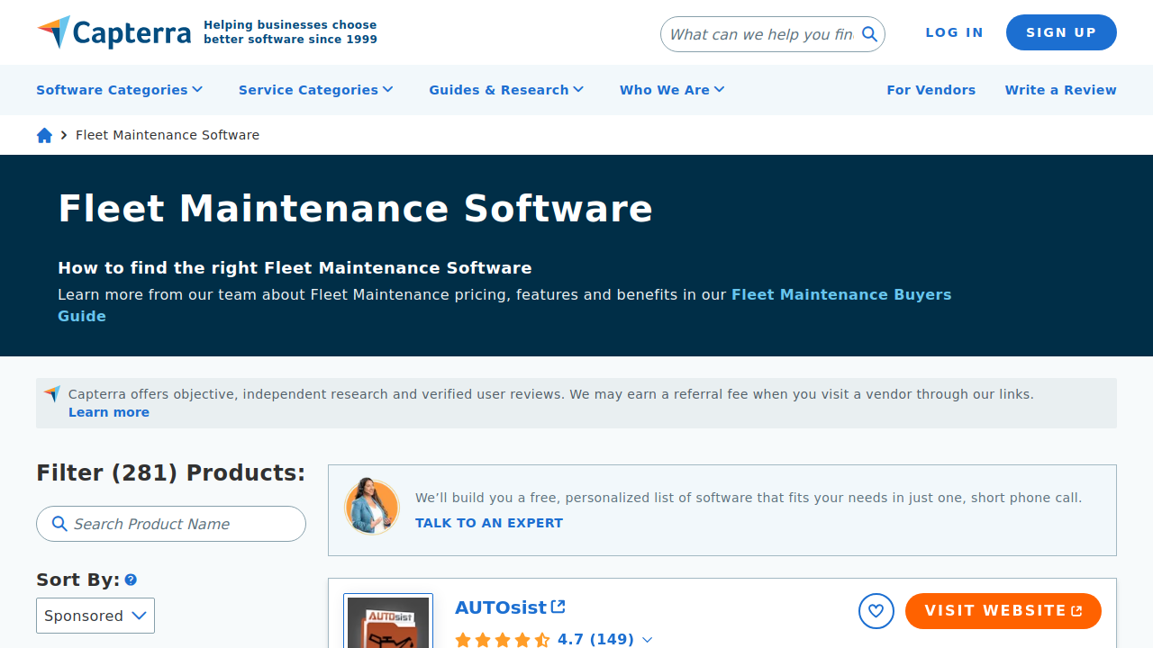The image size is (1153, 648).
Task: Click the magnifier icon in Search Product Name field
Action: pos(59,524)
